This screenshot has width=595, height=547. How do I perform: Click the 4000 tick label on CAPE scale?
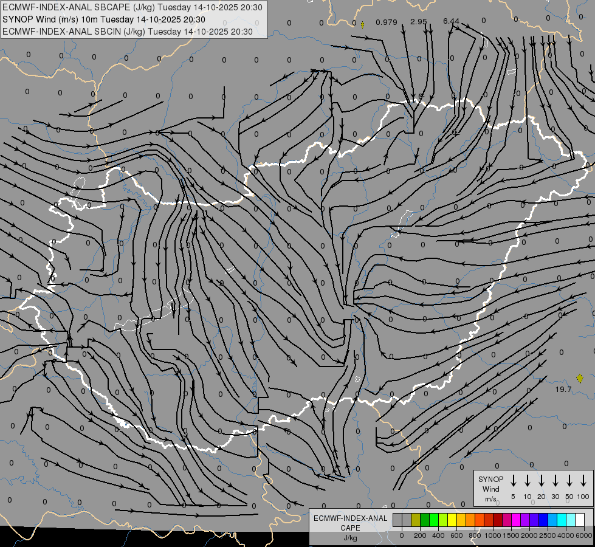coord(566,535)
